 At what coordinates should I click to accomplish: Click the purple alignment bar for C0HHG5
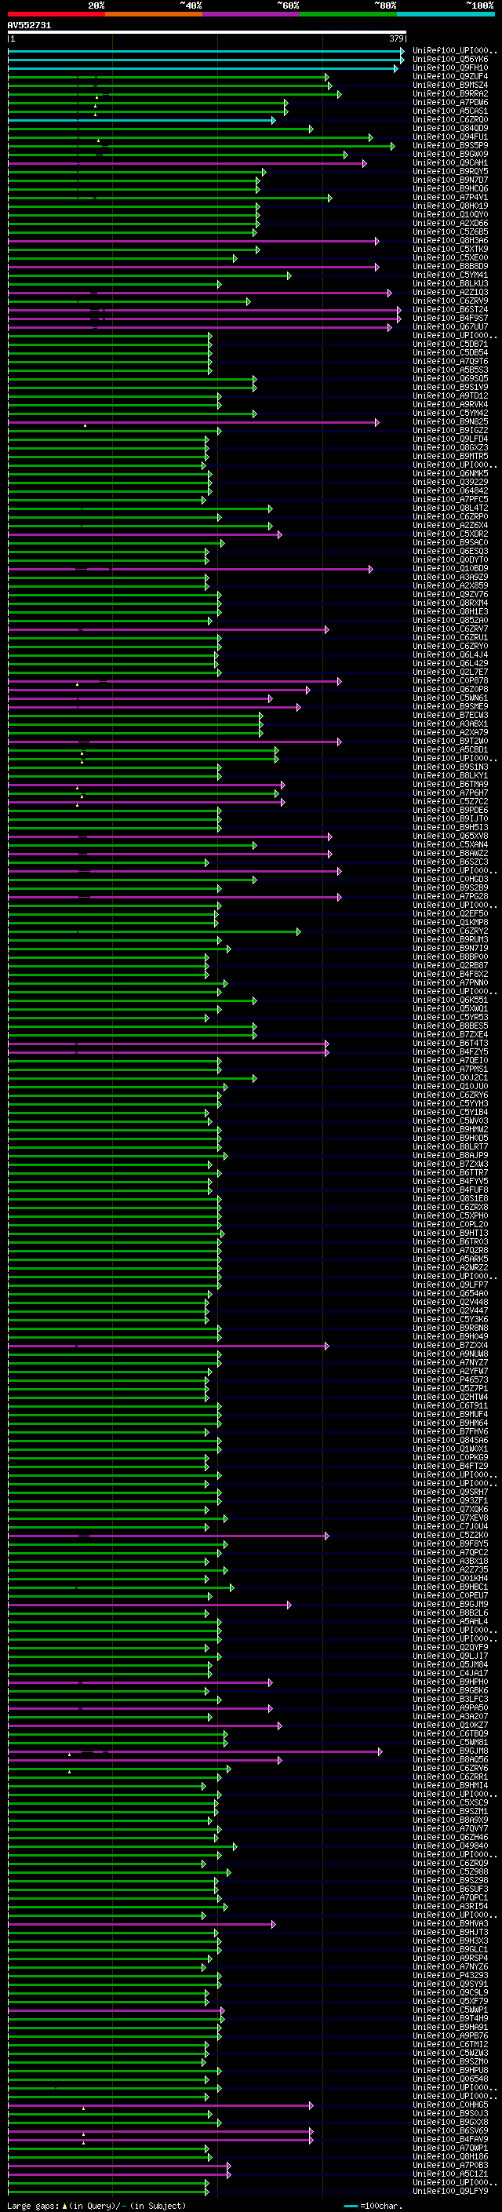point(161,2104)
